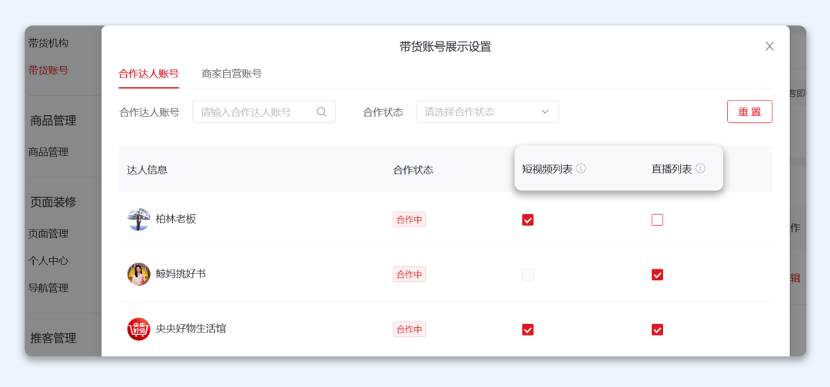This screenshot has width=830, height=387.
Task: Click 央央好物生活馆 avatar icon
Action: (138, 329)
